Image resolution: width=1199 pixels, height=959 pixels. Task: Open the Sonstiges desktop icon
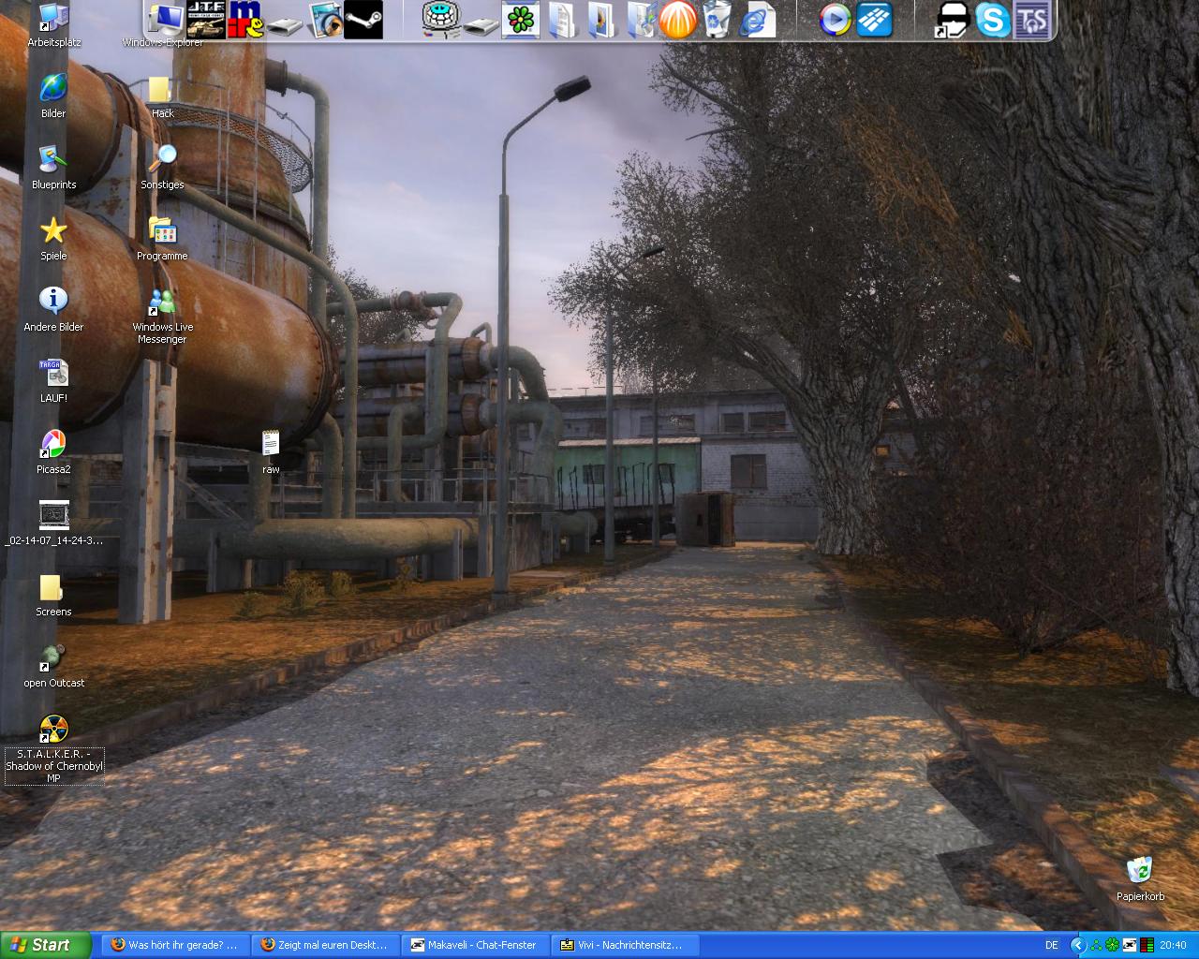coord(162,167)
